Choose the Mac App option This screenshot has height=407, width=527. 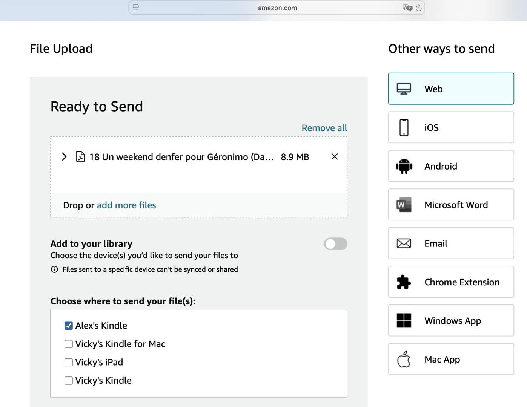click(x=451, y=359)
